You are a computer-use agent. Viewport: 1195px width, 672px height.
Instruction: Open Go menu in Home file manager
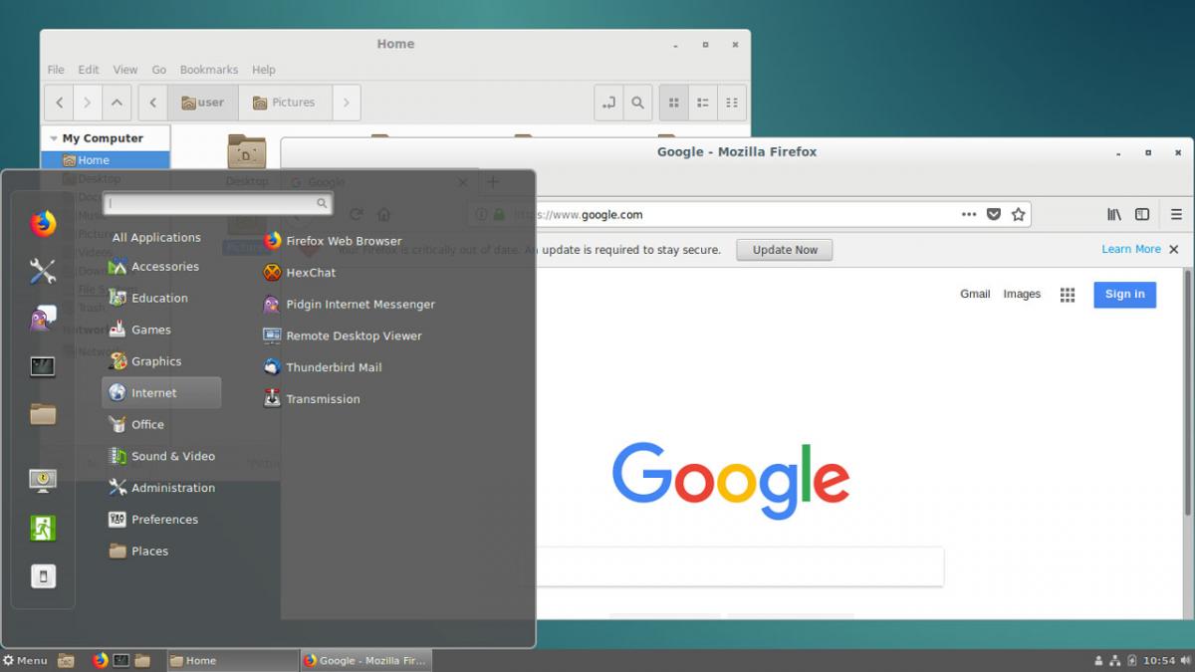(159, 70)
